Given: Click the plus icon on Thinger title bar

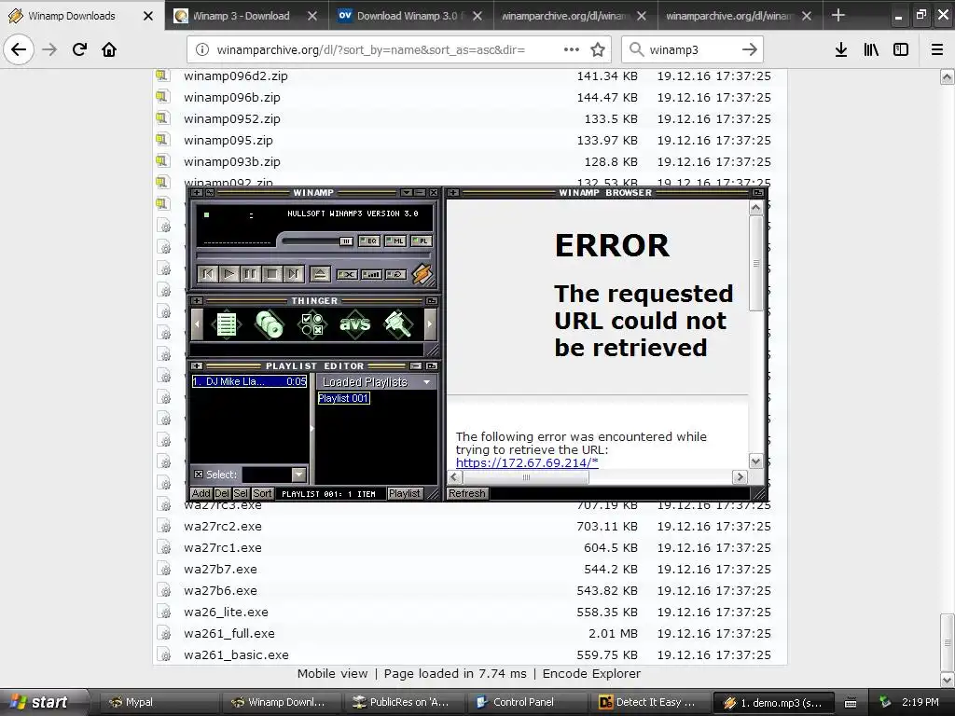Looking at the screenshot, I should (197, 301).
